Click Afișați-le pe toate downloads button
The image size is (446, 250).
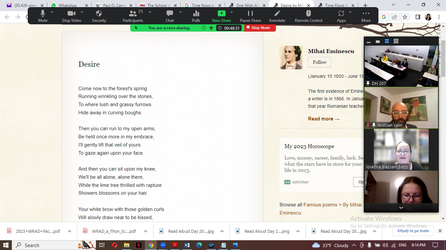click(413, 231)
